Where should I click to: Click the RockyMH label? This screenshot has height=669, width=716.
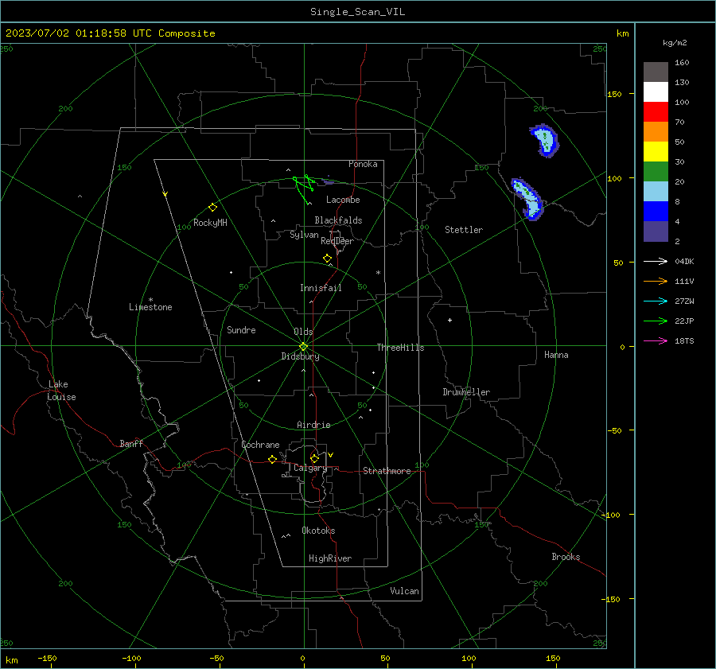coord(210,223)
